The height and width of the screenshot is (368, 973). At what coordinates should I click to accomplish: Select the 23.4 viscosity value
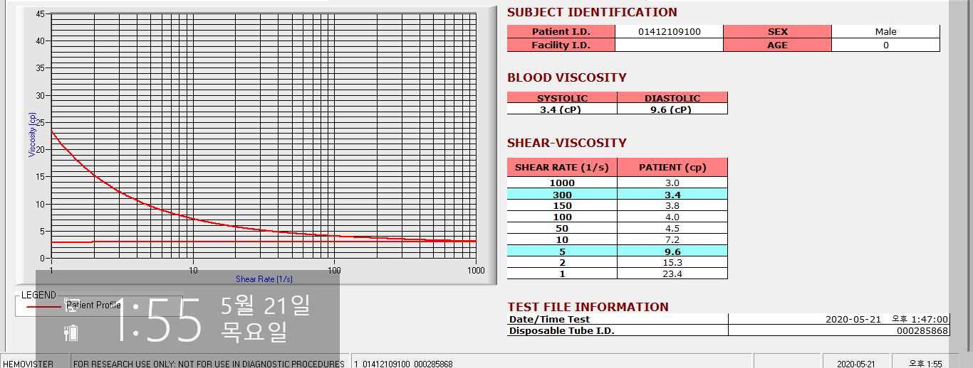[x=672, y=274]
